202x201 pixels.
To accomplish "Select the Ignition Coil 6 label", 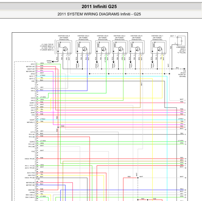I will [136, 38].
